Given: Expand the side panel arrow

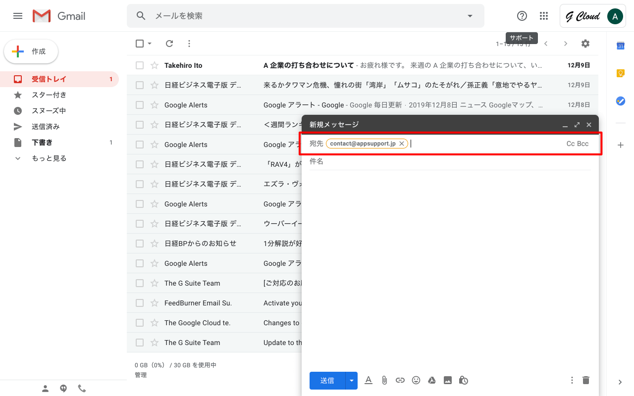Looking at the screenshot, I should [620, 382].
